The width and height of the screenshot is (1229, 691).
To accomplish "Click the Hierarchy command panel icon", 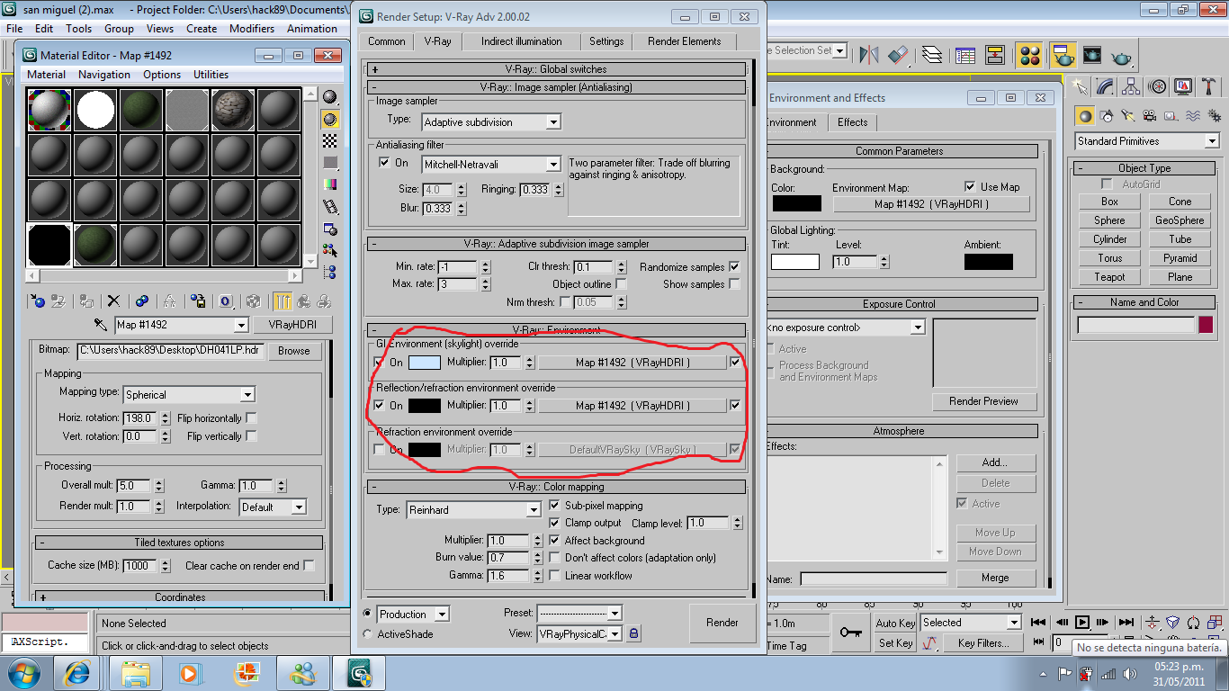I will [x=1132, y=87].
